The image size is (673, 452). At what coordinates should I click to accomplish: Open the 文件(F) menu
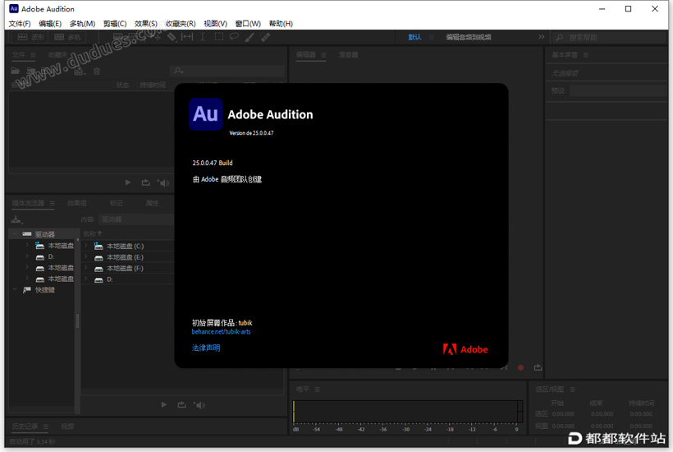[20, 24]
